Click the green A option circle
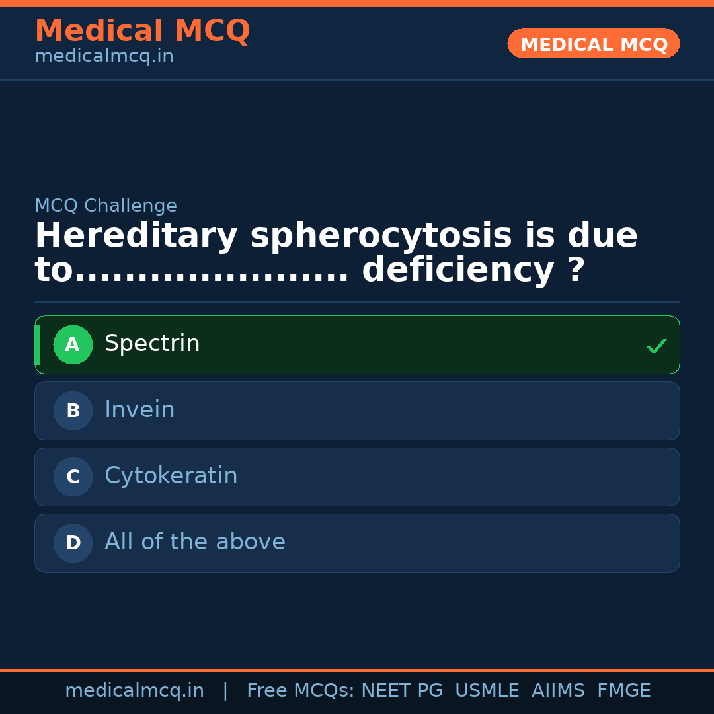 coord(73,344)
